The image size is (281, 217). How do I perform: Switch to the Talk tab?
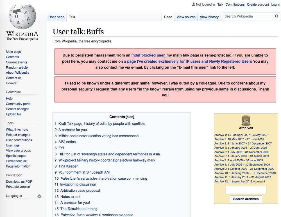(72, 17)
